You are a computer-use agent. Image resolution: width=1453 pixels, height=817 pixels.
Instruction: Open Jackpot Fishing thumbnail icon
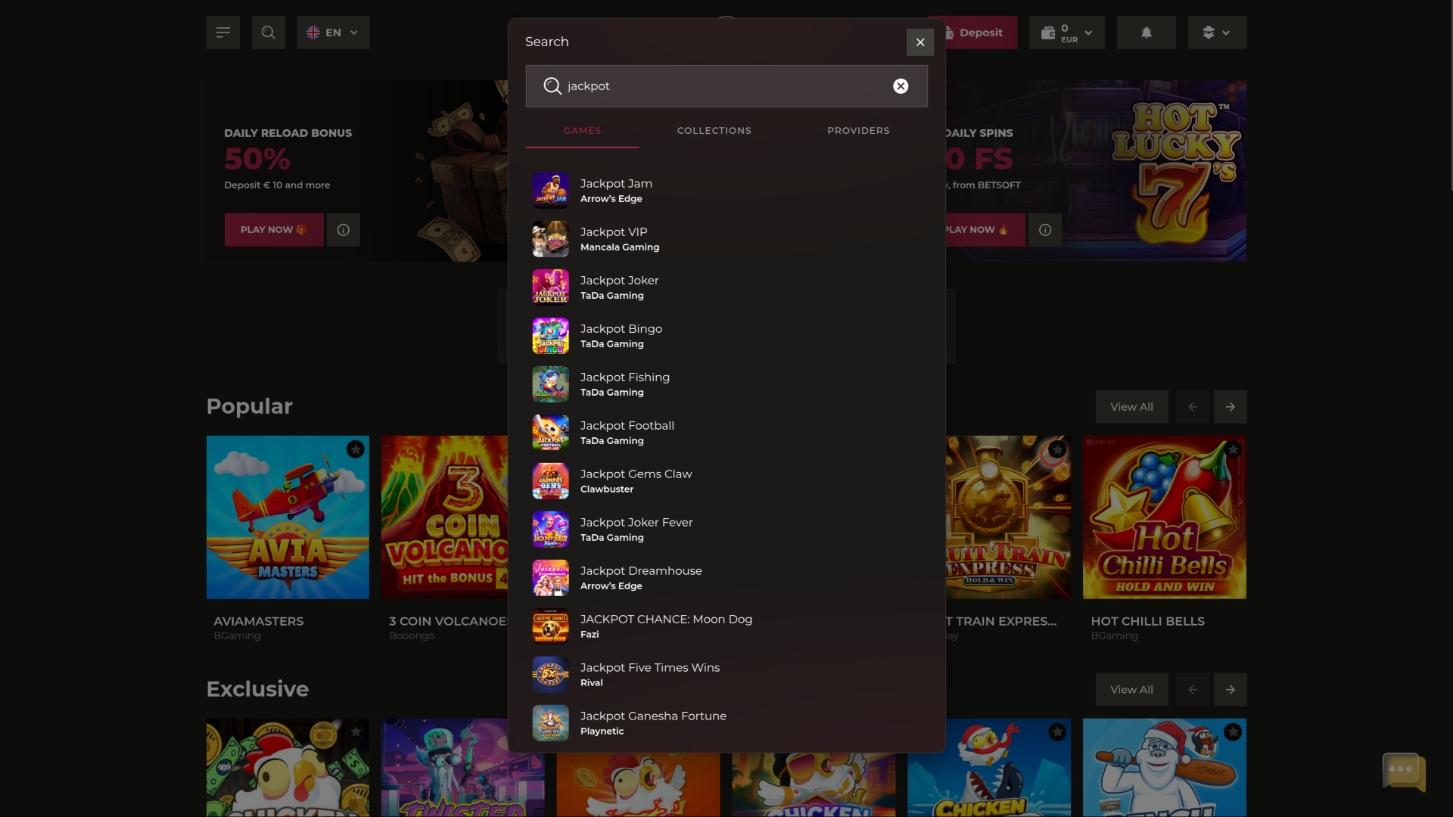550,384
